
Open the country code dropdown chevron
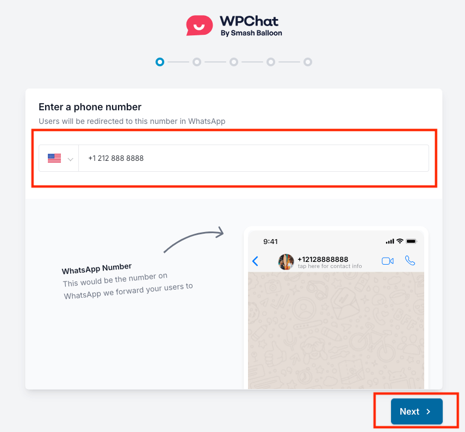click(x=70, y=159)
